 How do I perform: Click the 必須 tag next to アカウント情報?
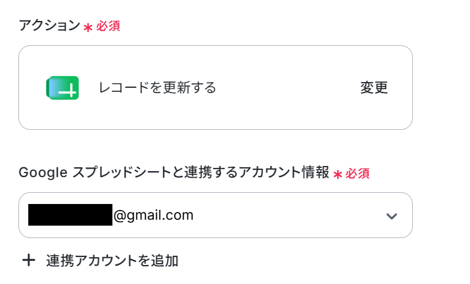tap(358, 173)
